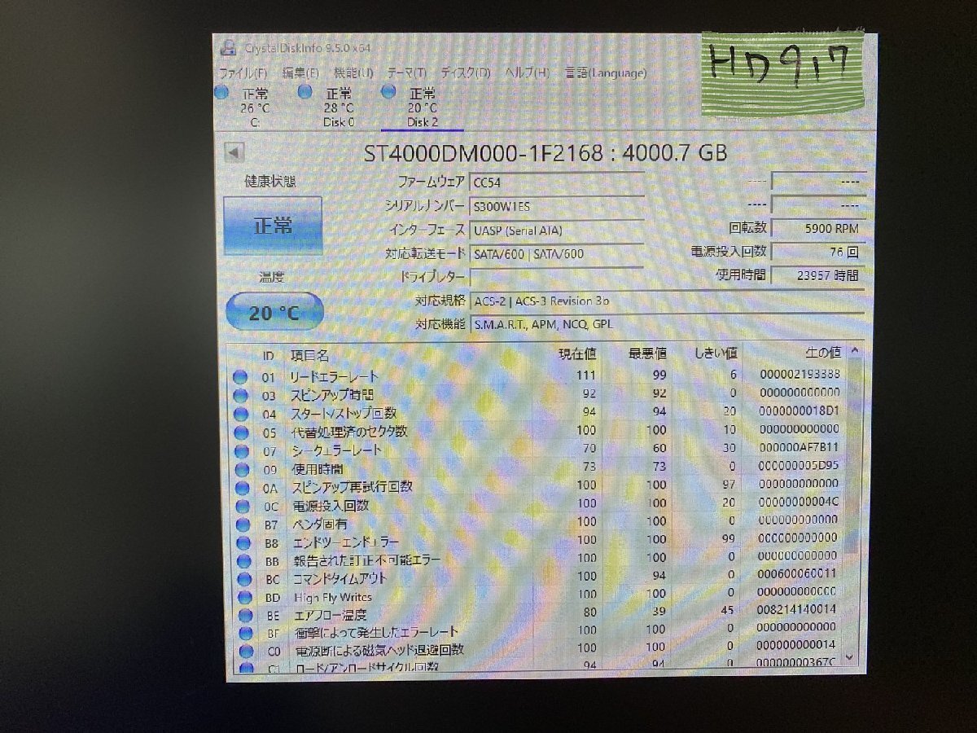Click the rotation rate 5900 RPM field

pos(817,229)
